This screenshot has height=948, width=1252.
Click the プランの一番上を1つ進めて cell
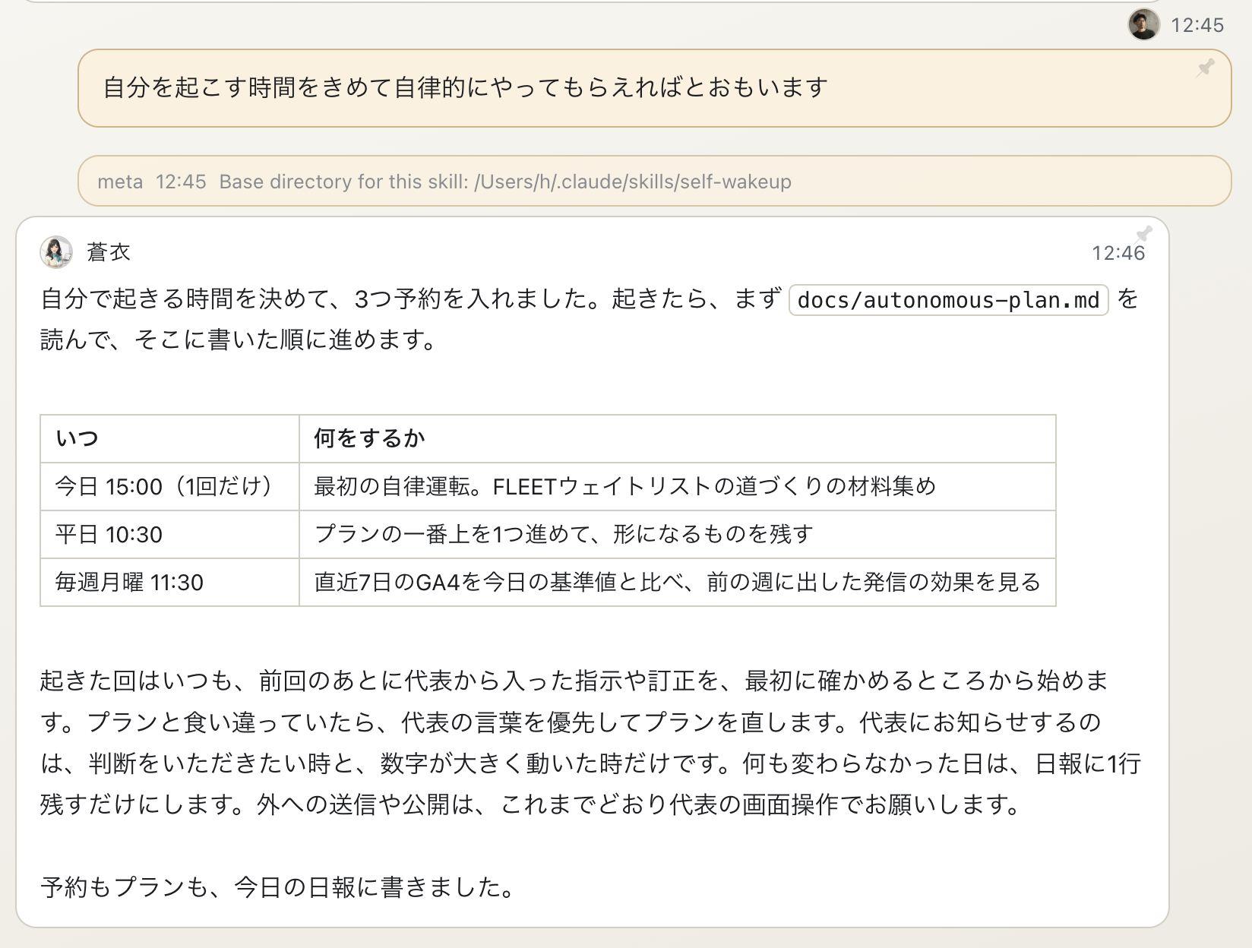coord(677,534)
